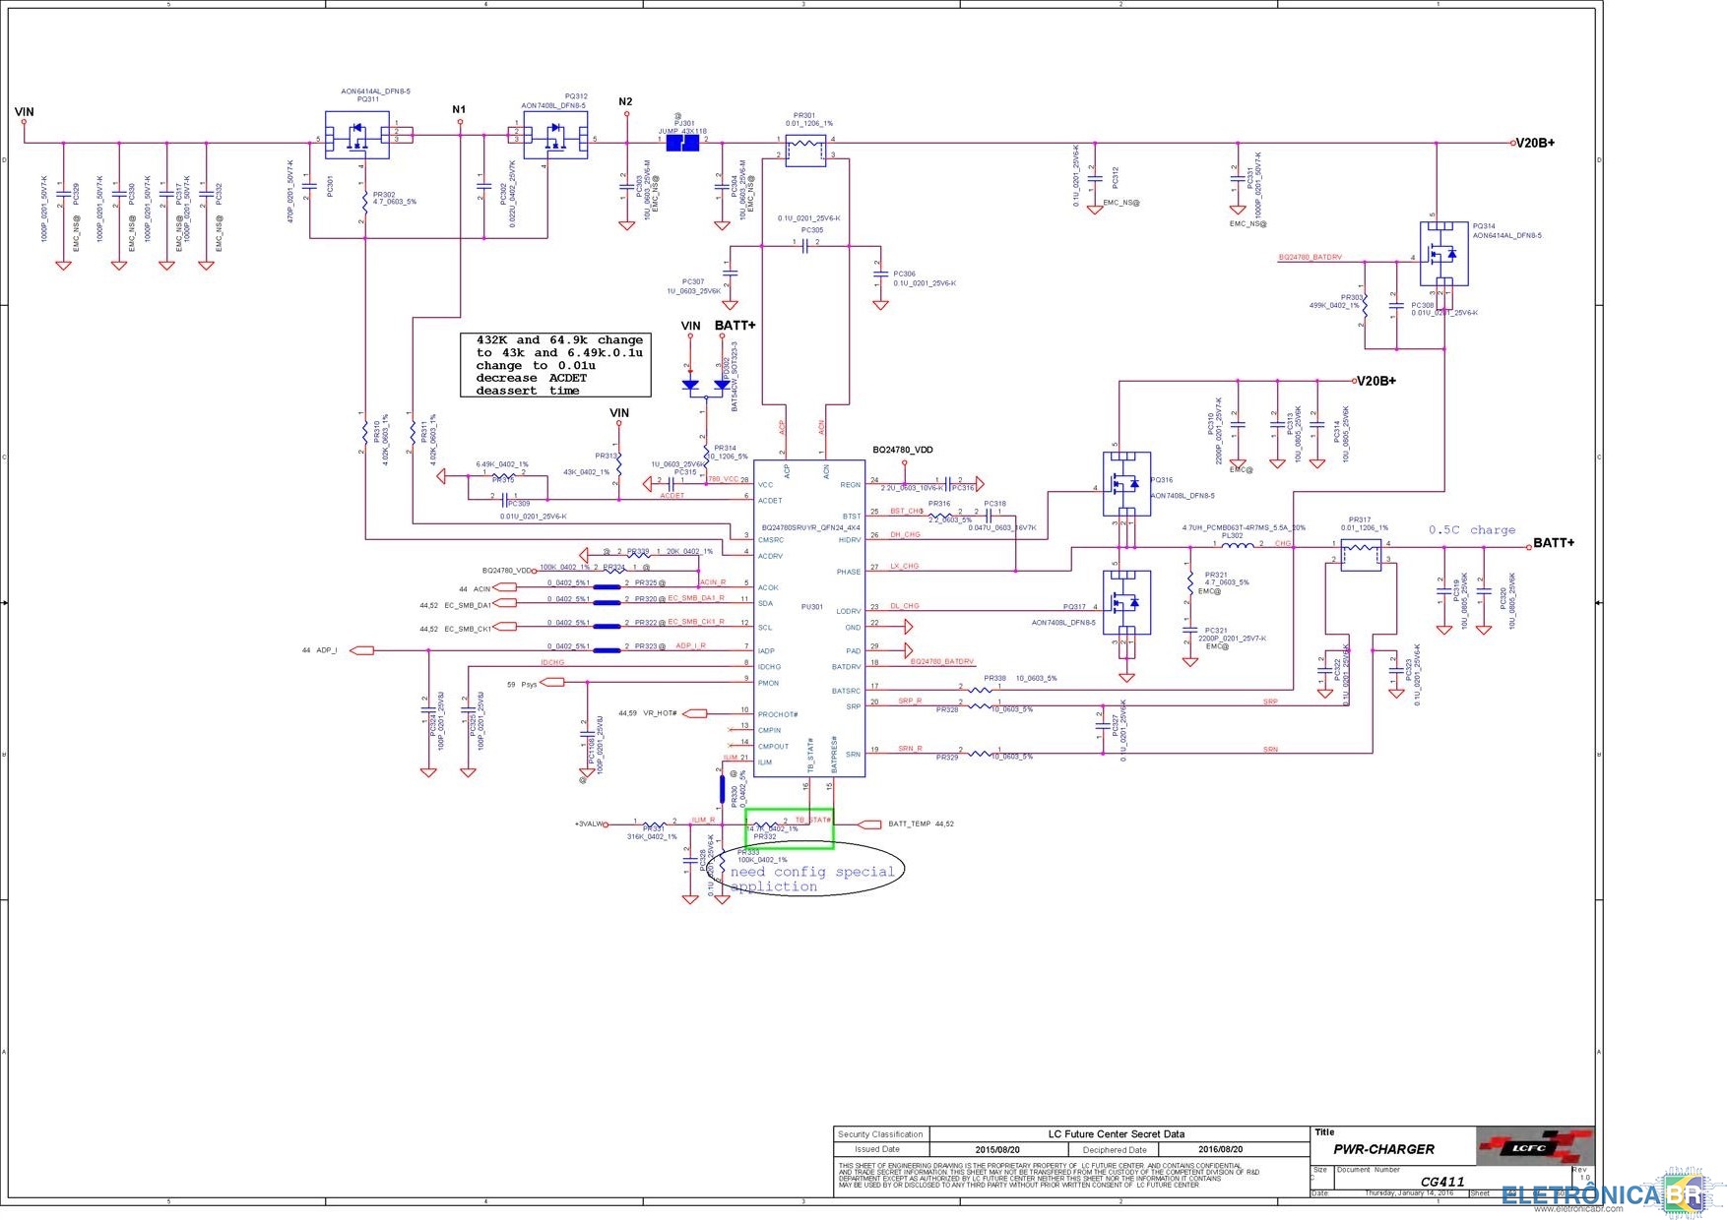Image resolution: width=1727 pixels, height=1220 pixels.
Task: Select the PR303 499K resistor
Action: click(x=1365, y=306)
